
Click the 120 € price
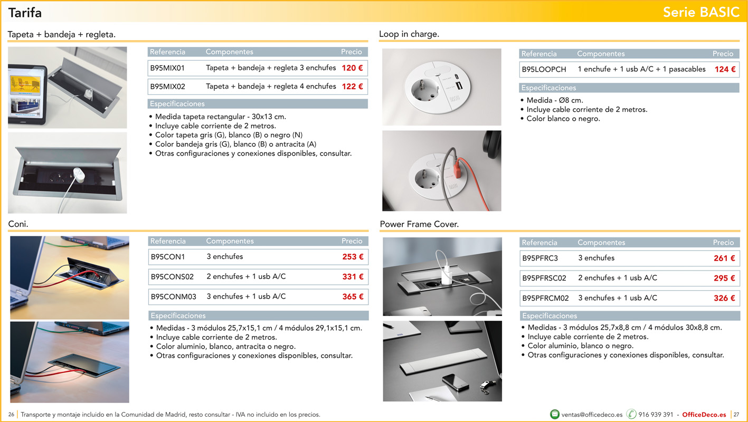(352, 68)
